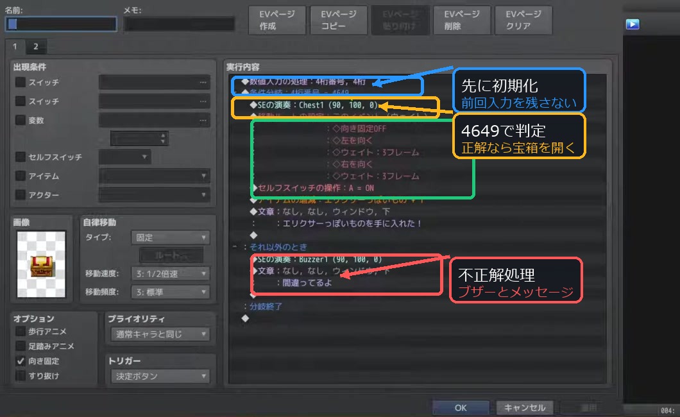Viewport: 680px width, 417px height.
Task: Switch to event page tab 1
Action: 15,46
